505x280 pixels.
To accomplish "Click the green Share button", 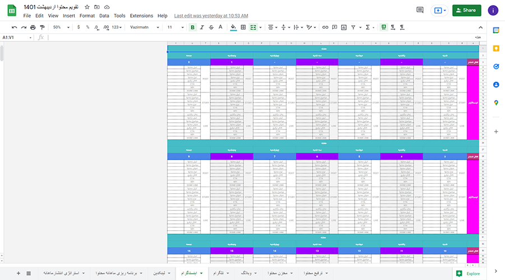I will [466, 10].
